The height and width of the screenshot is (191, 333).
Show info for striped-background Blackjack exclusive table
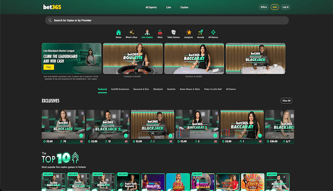click(x=171, y=136)
